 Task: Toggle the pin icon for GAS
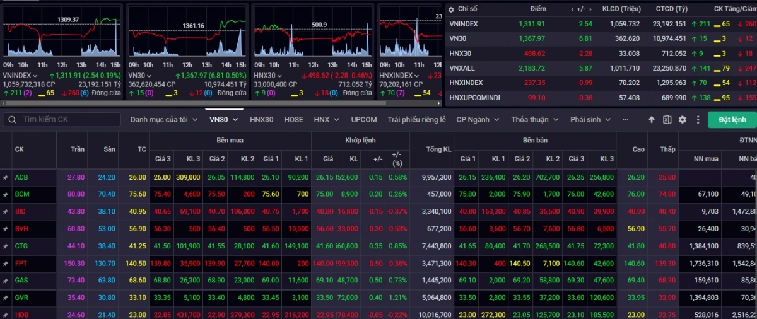click(x=6, y=280)
